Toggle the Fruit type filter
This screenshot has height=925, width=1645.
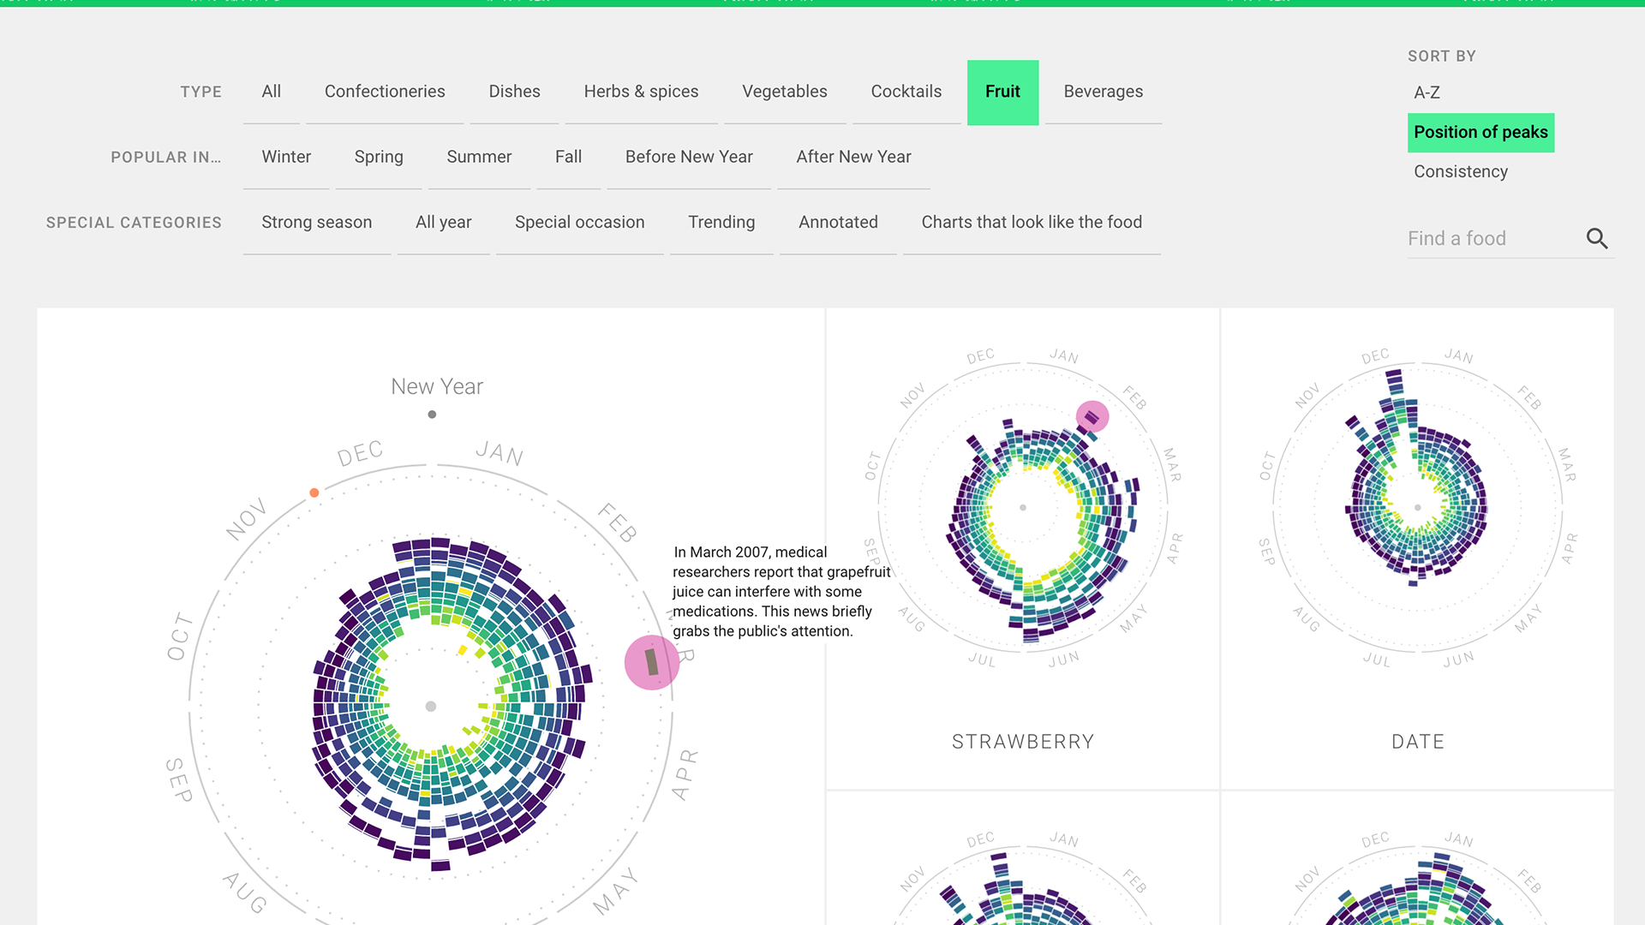1002,92
